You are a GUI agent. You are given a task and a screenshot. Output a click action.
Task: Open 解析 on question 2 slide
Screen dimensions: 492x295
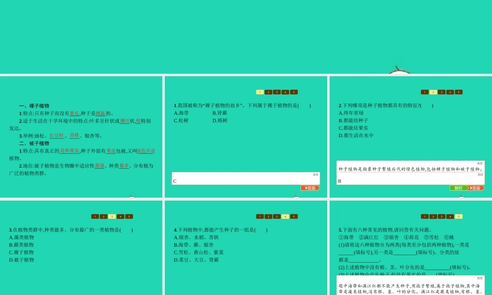point(459,188)
